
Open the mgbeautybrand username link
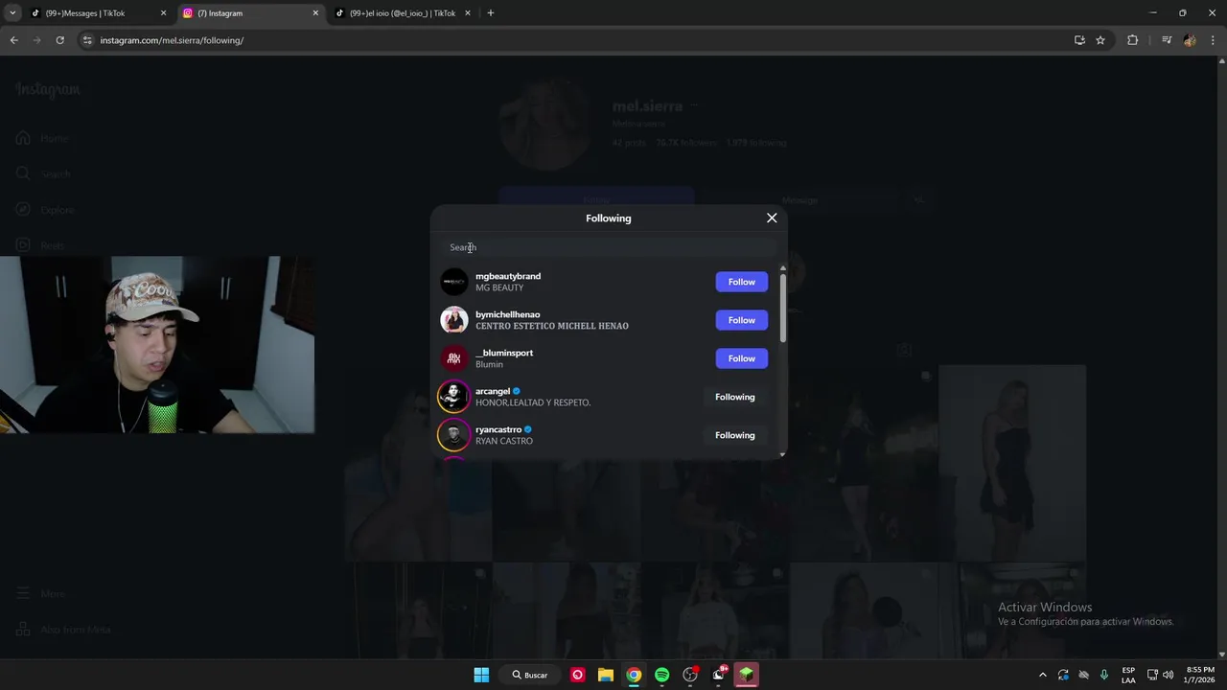coord(508,276)
